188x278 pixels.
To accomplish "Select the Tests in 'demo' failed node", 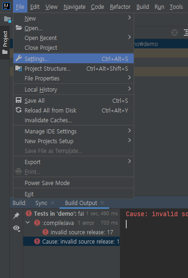I will (71, 213).
